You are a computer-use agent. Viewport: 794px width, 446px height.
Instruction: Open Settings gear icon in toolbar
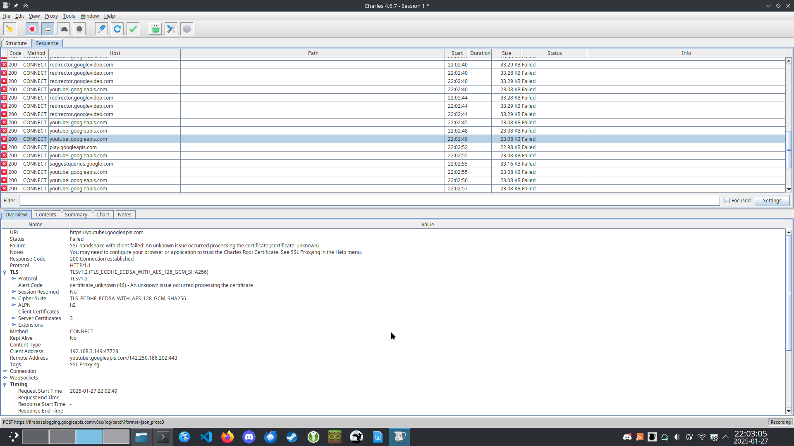click(187, 29)
